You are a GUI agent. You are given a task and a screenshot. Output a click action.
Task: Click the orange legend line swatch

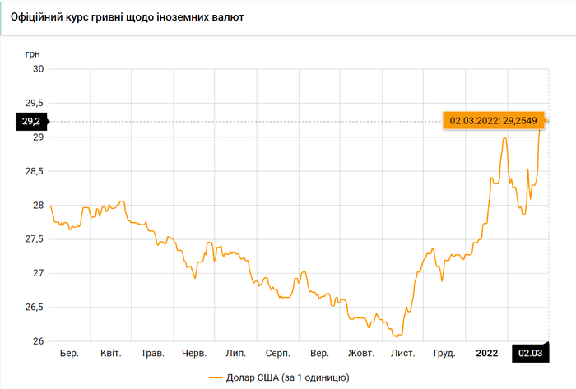(x=217, y=377)
